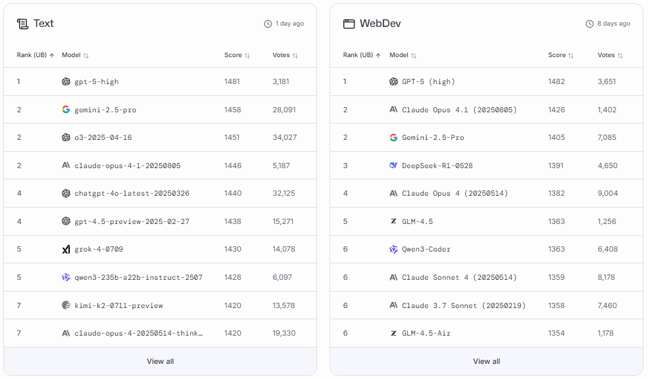Sort WebDev table by Votes column
The height and width of the screenshot is (379, 648).
(610, 55)
